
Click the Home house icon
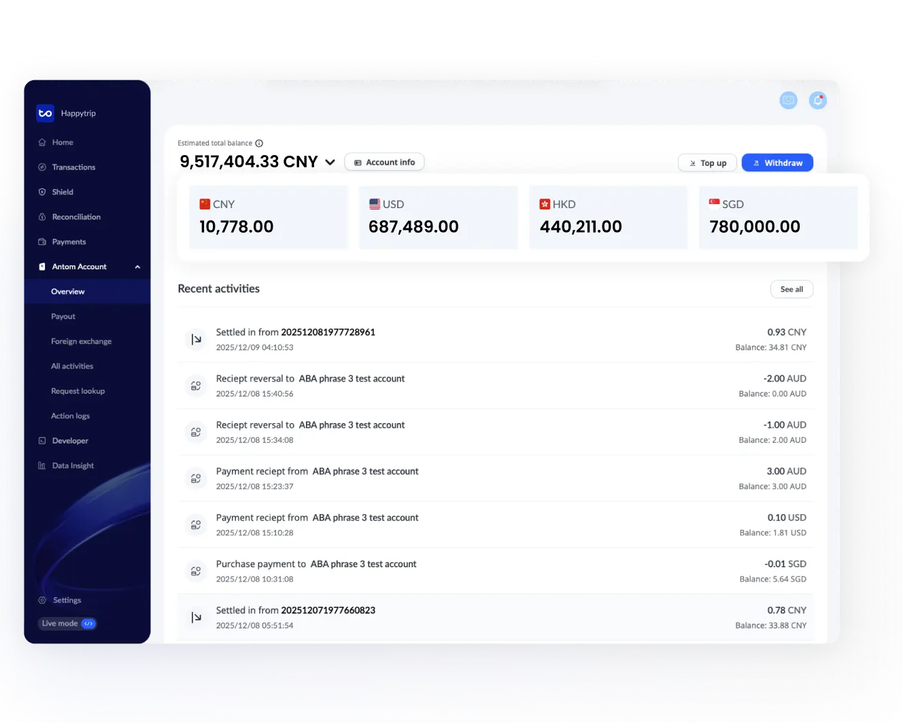coord(42,142)
